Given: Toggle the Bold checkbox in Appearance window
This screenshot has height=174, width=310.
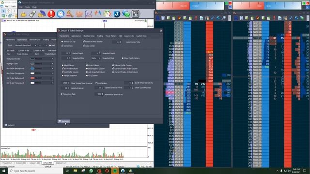Looking at the screenshot, I should coord(50,45).
